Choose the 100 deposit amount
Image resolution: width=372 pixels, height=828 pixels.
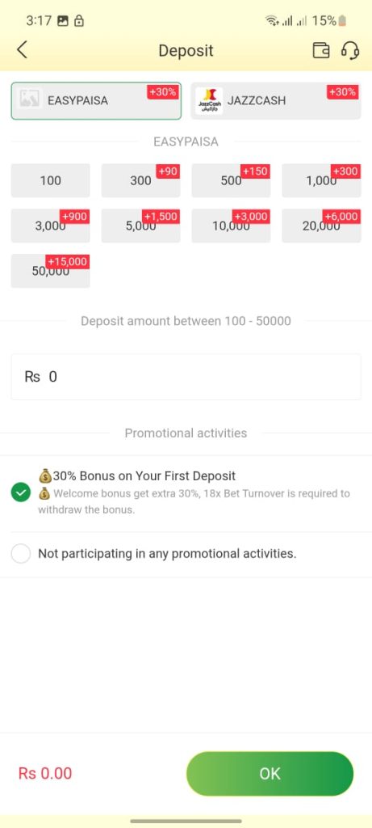point(51,180)
